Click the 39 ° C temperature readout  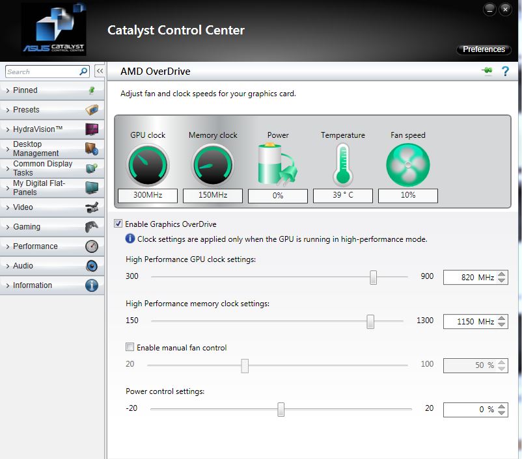pos(343,195)
